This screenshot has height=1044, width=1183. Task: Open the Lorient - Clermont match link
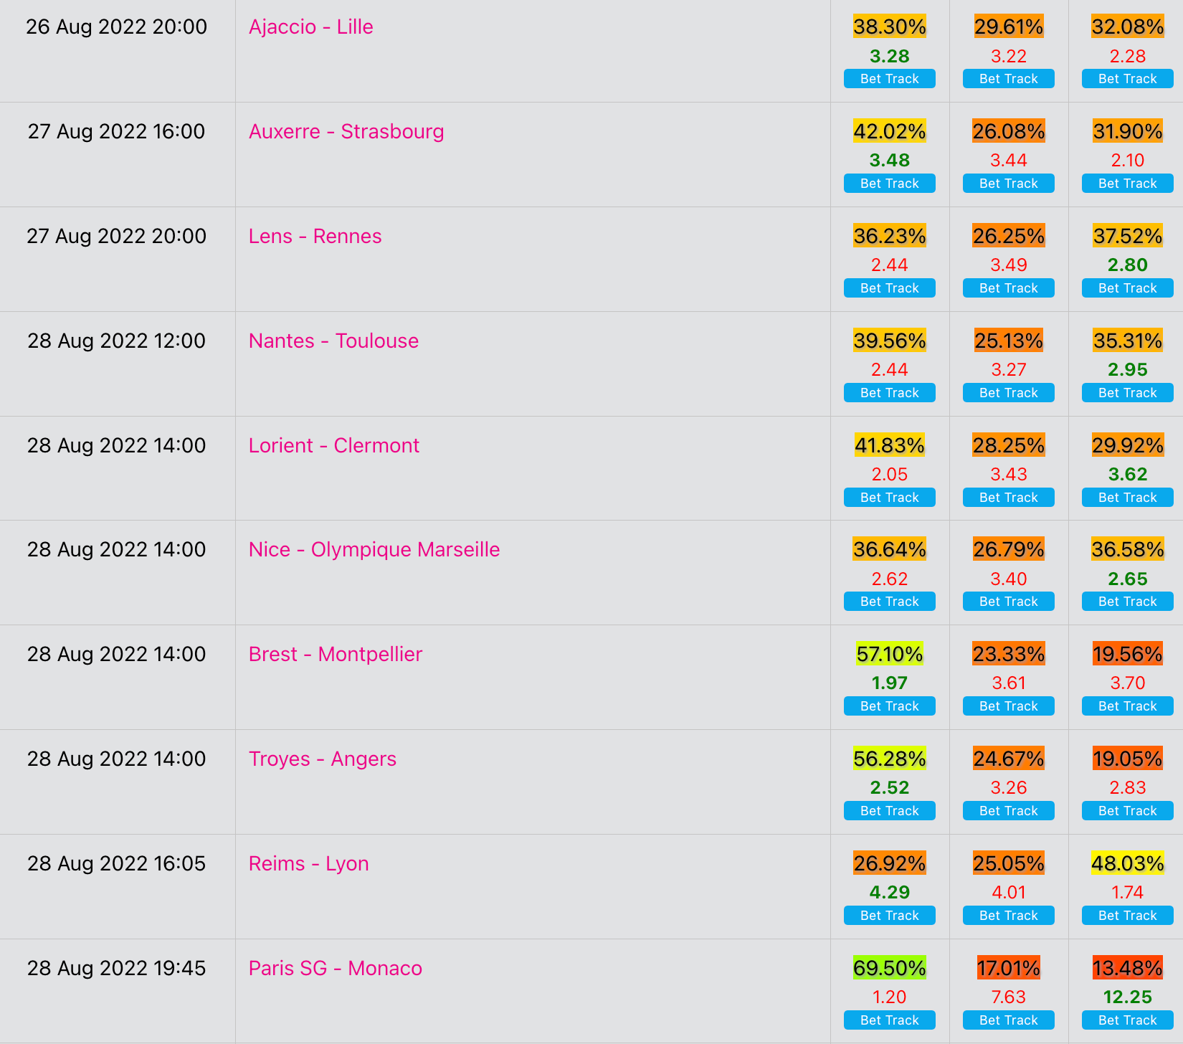click(x=333, y=446)
